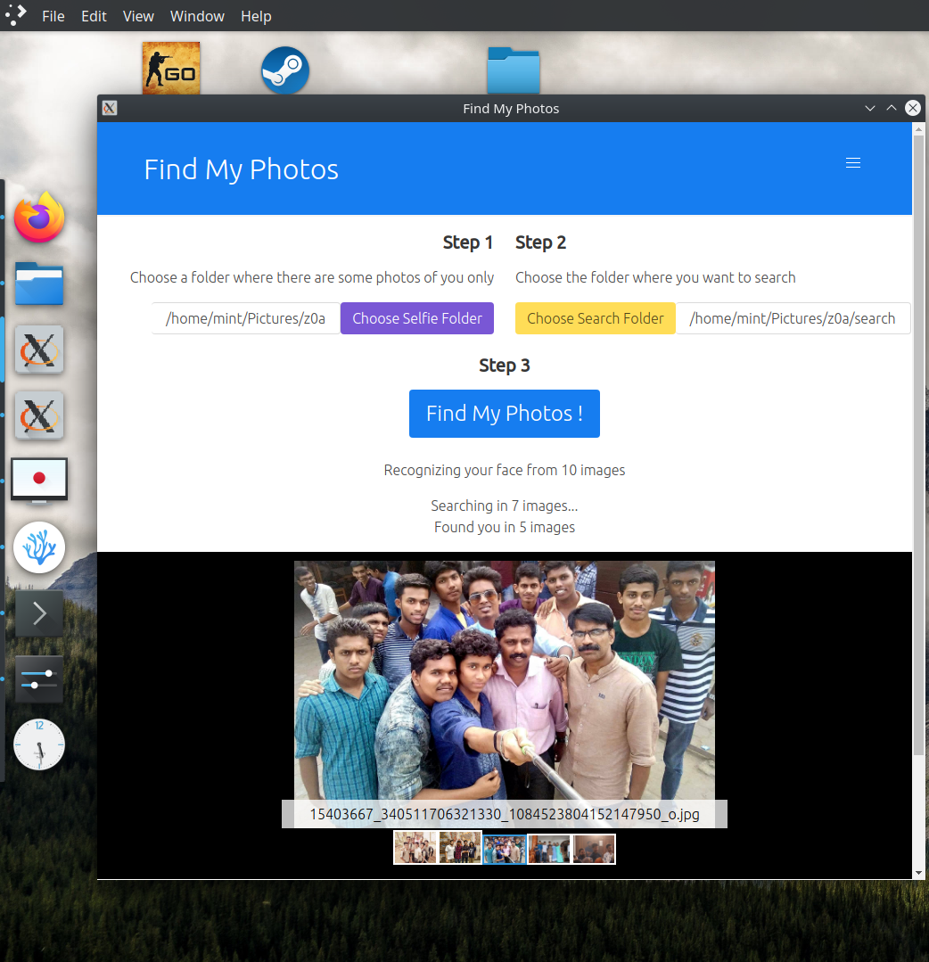Click 'Recognizing your face from 10 images' text

(x=505, y=471)
